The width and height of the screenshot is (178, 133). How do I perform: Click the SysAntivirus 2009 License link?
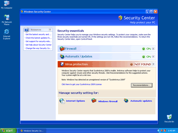pyautogui.click(x=82, y=84)
